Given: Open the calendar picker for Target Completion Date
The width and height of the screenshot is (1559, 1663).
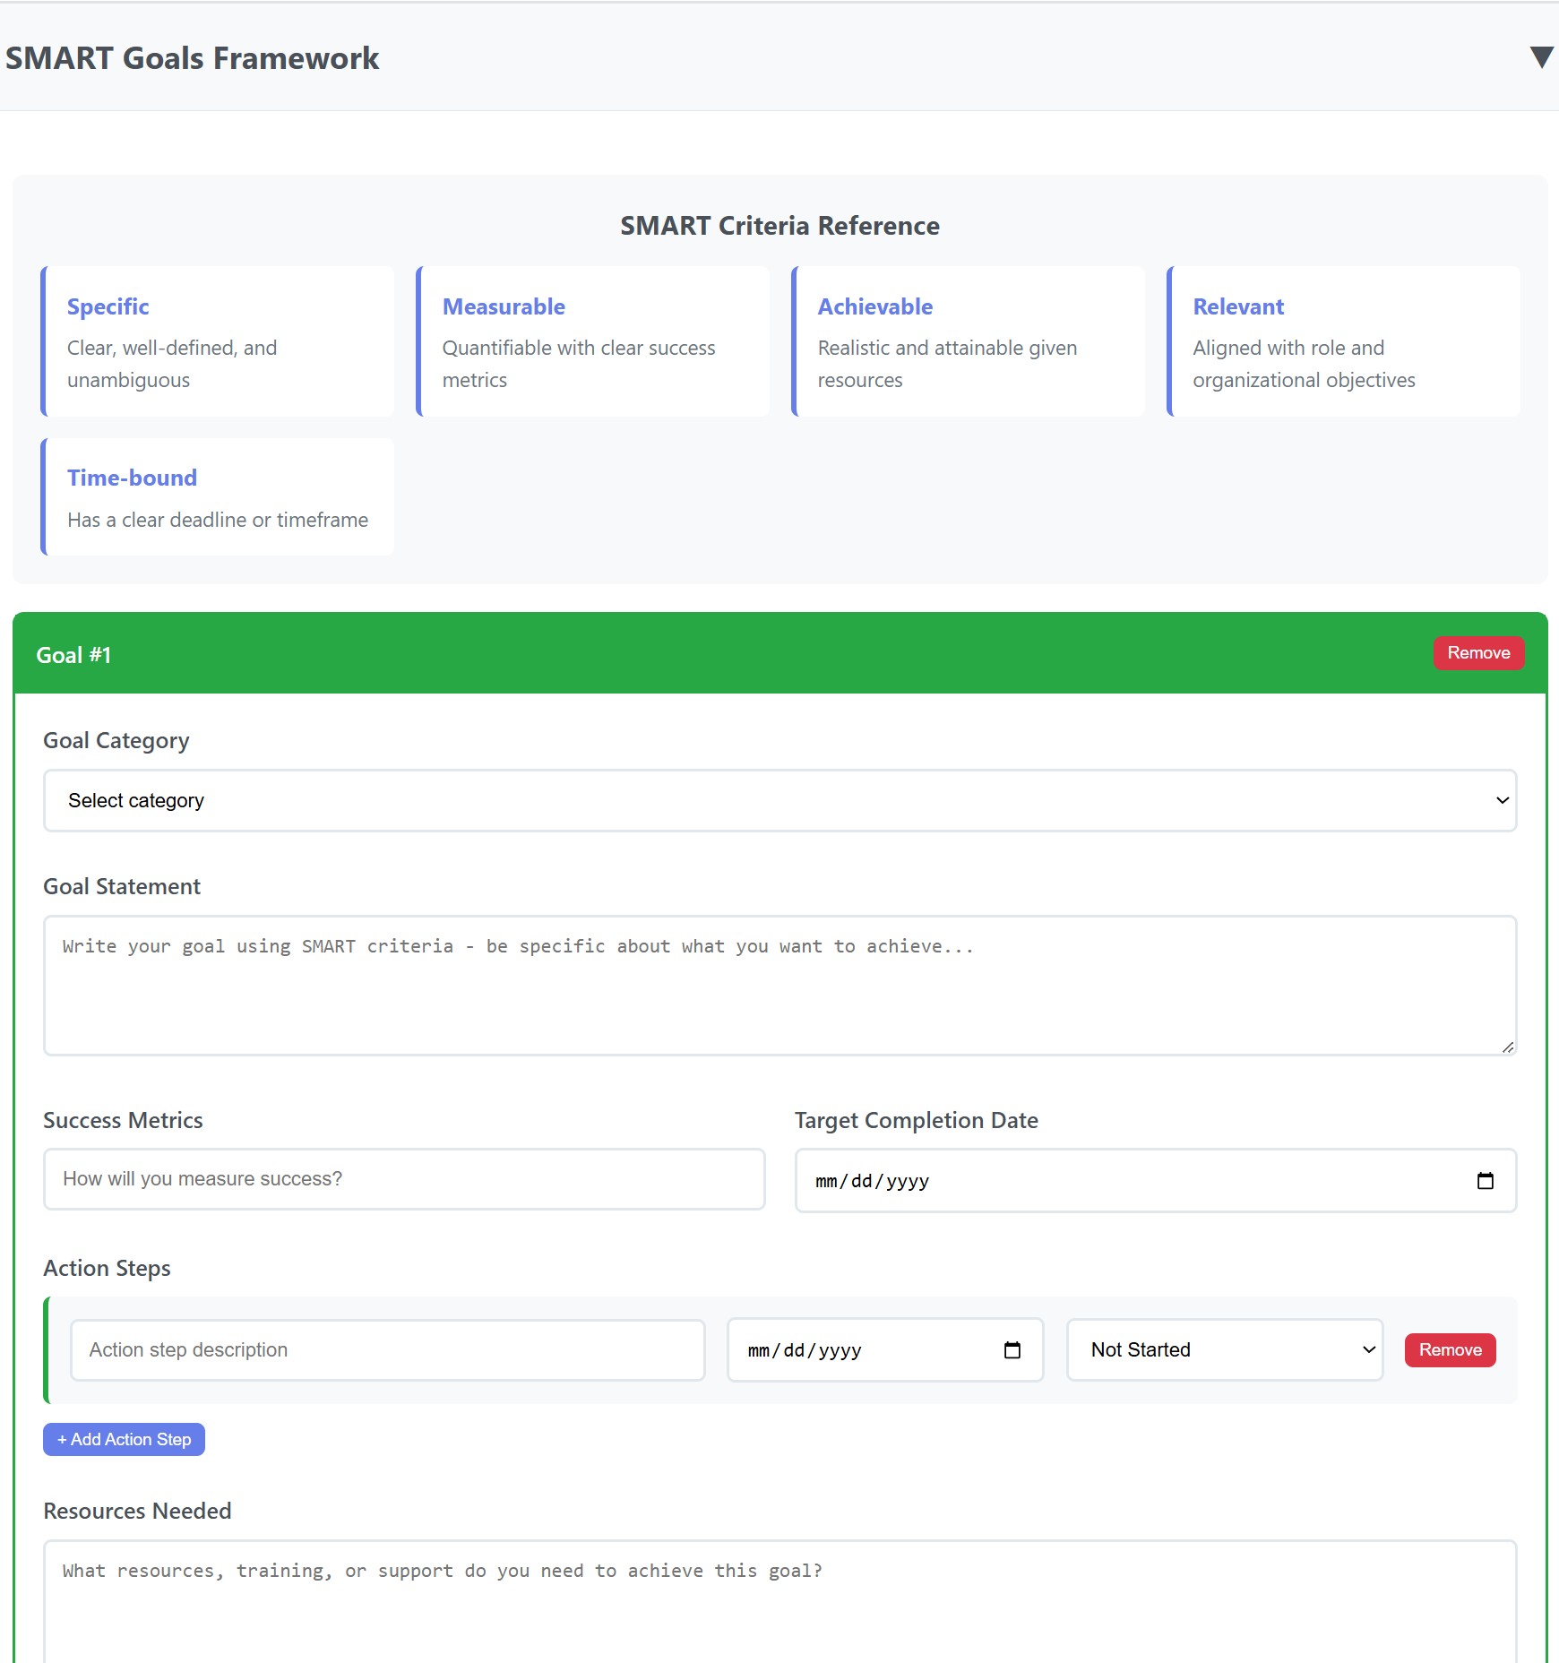Looking at the screenshot, I should (x=1486, y=1180).
